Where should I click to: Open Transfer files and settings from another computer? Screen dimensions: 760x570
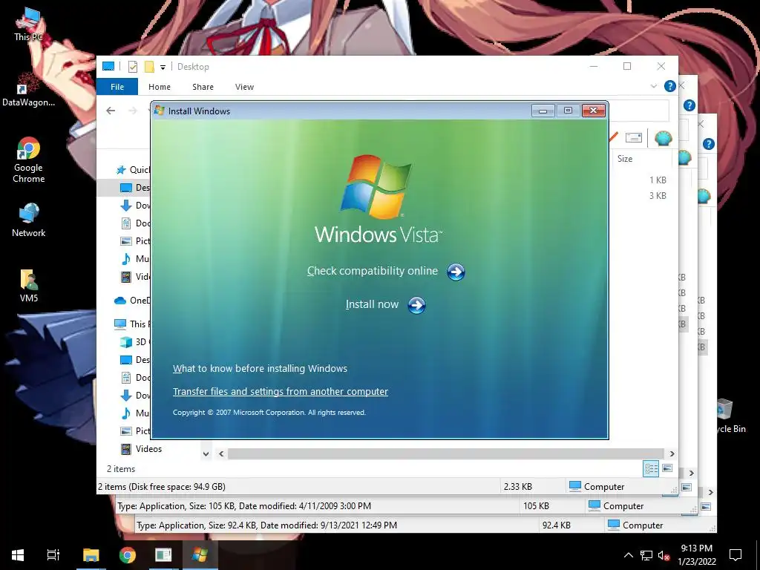click(280, 392)
